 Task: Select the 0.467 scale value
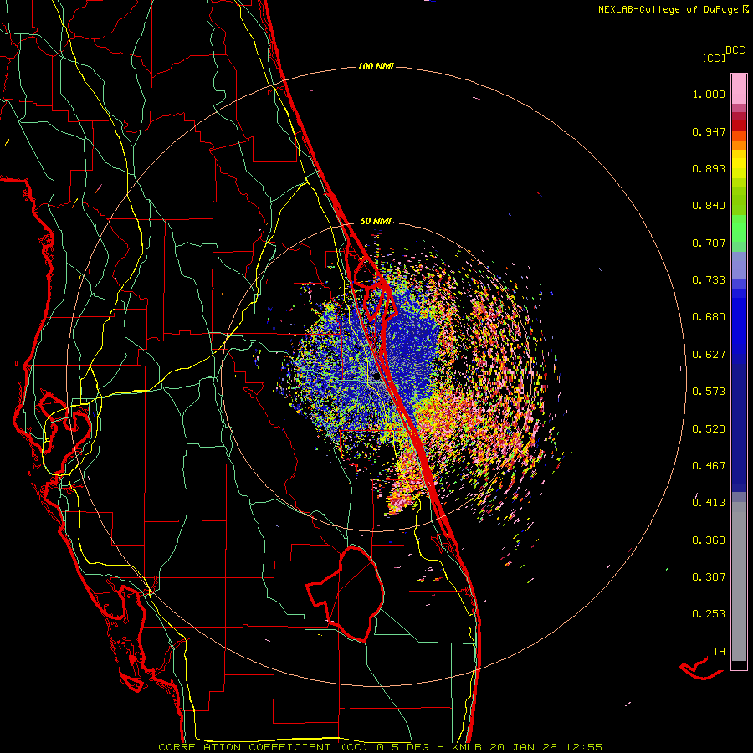[x=709, y=466]
